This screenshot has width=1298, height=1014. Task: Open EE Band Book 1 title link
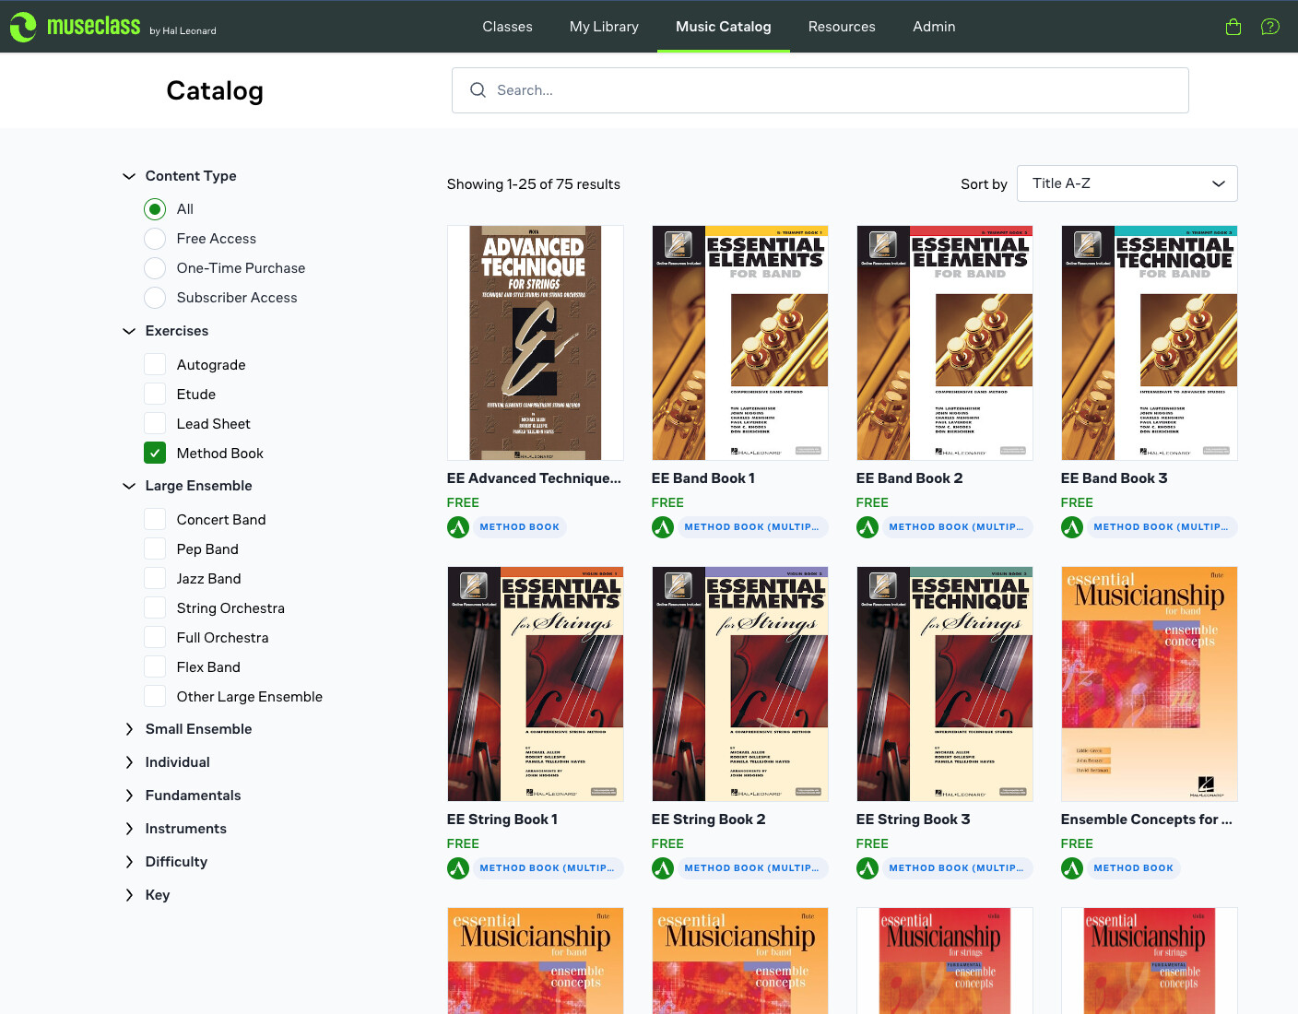[x=703, y=478]
